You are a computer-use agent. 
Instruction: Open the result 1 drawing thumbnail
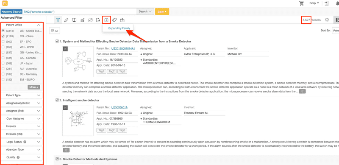point(78,61)
